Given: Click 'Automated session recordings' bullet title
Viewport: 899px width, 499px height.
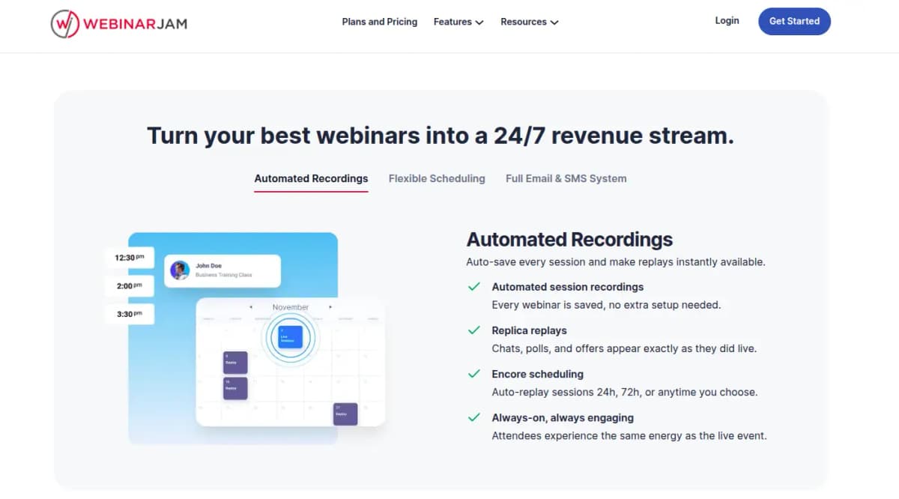Looking at the screenshot, I should [568, 287].
